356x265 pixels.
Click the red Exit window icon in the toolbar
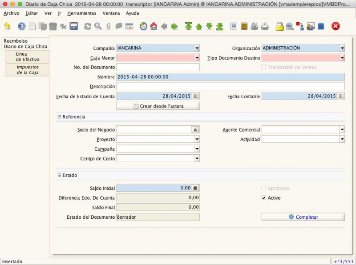coord(336,26)
